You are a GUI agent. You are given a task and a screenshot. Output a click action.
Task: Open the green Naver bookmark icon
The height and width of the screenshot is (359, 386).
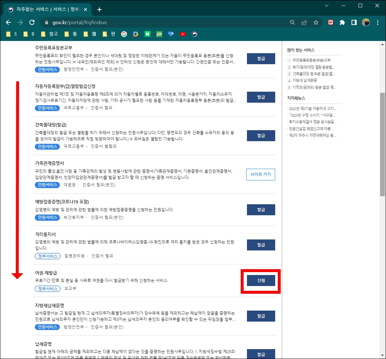[x=148, y=34]
